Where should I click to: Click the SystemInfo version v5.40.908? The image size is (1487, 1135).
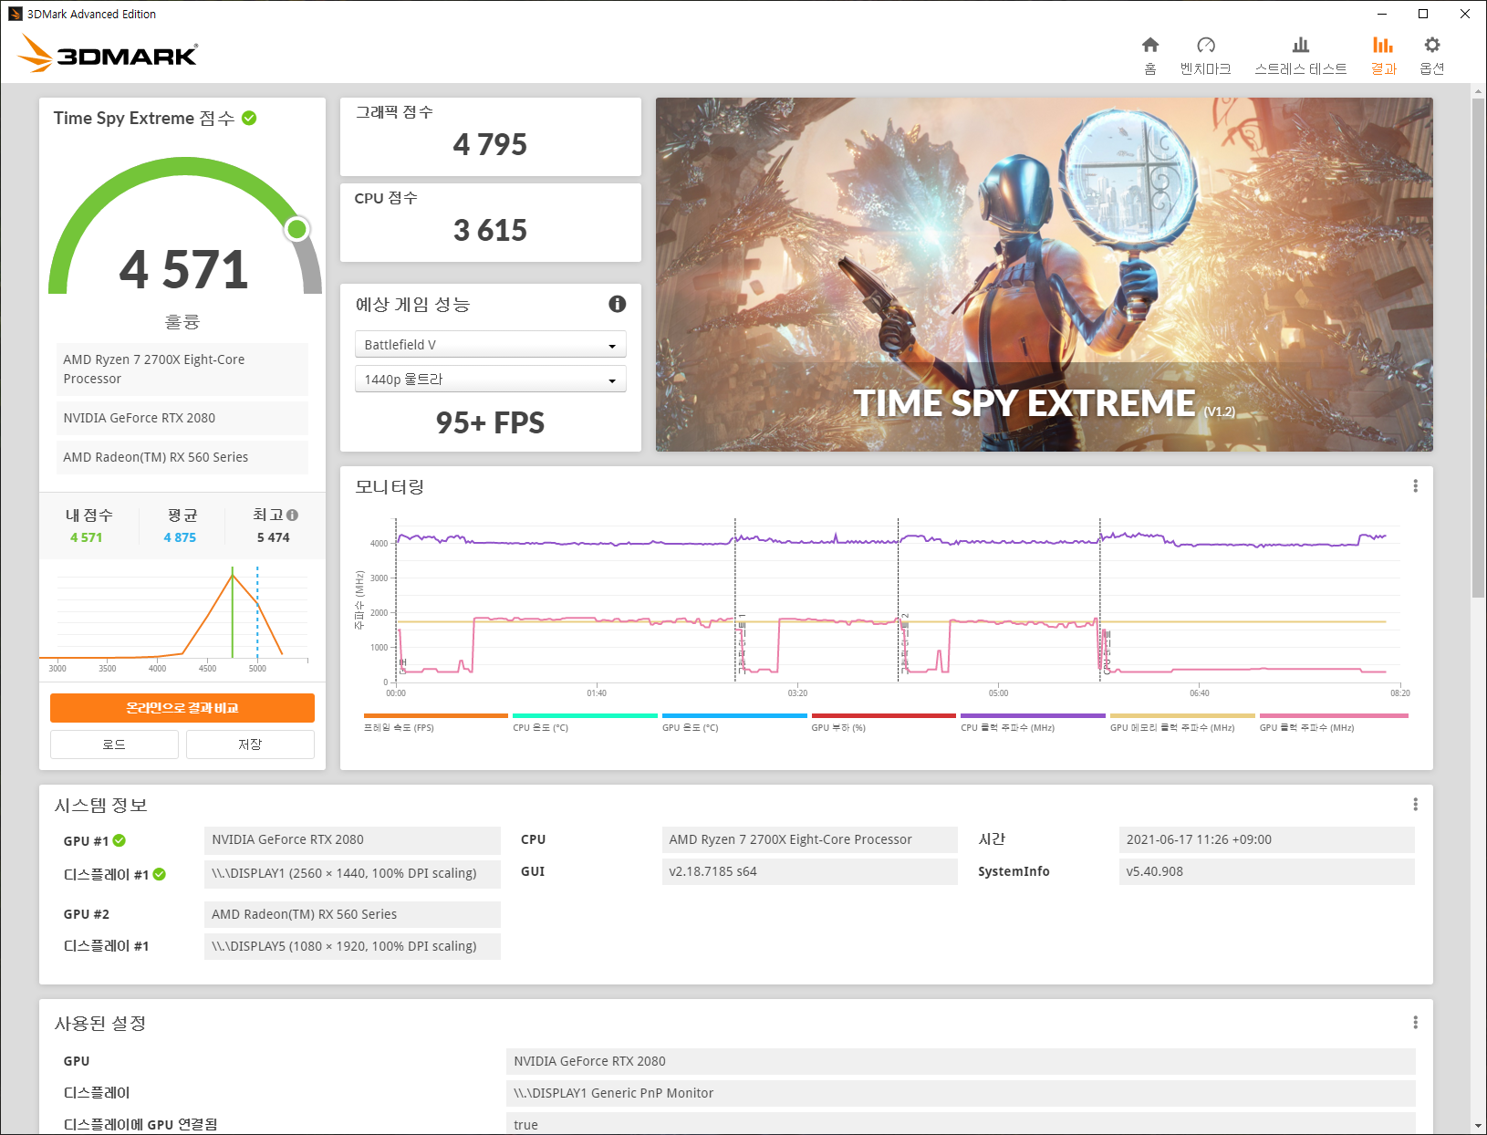[x=1266, y=871]
